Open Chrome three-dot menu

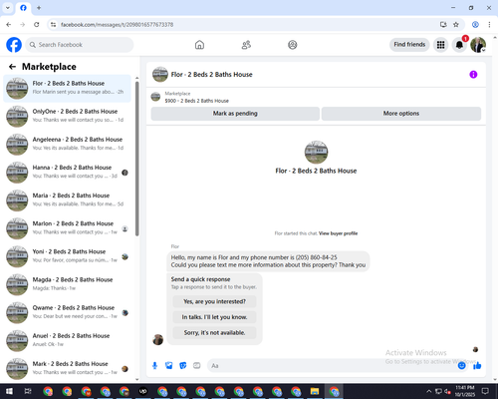tap(489, 25)
